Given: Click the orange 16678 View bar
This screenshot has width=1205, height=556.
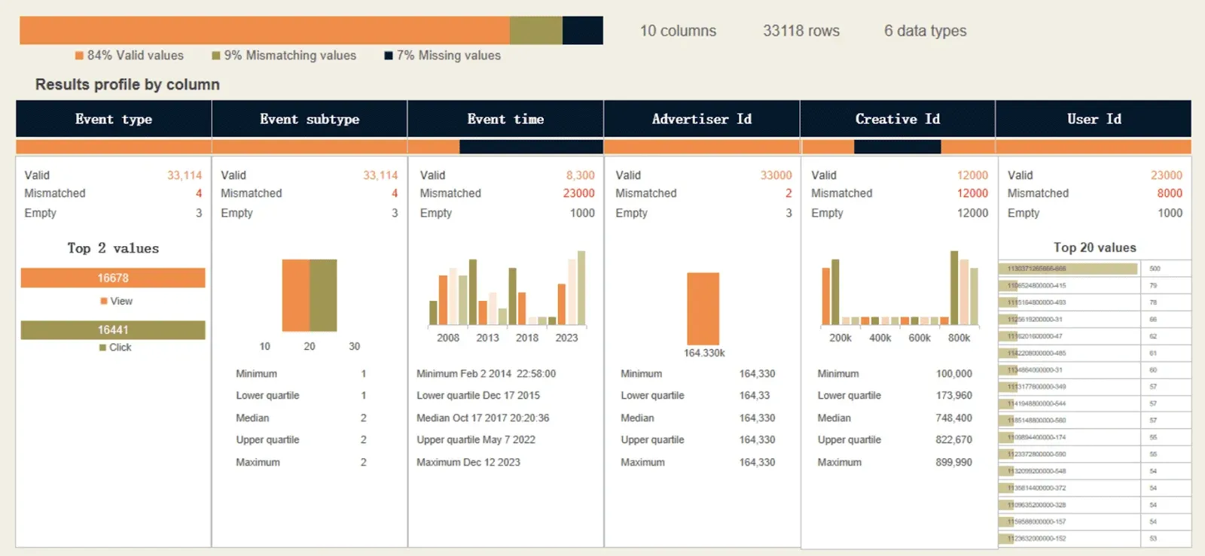Looking at the screenshot, I should pos(113,278).
